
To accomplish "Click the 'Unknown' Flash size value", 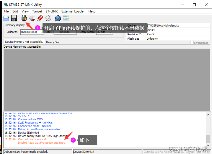I will click(152, 38).
